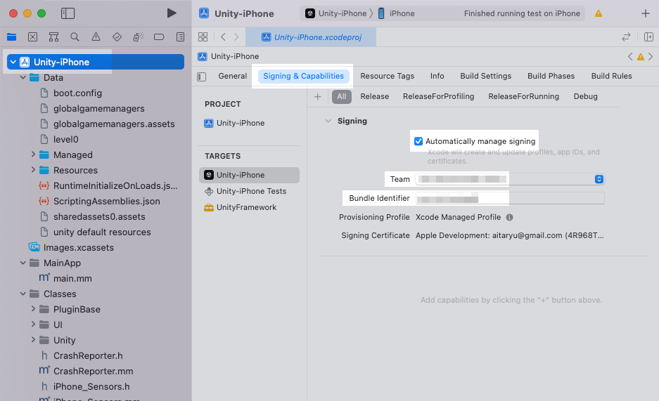Click the plus button in the title bar
Image resolution: width=659 pixels, height=401 pixels.
[646, 13]
